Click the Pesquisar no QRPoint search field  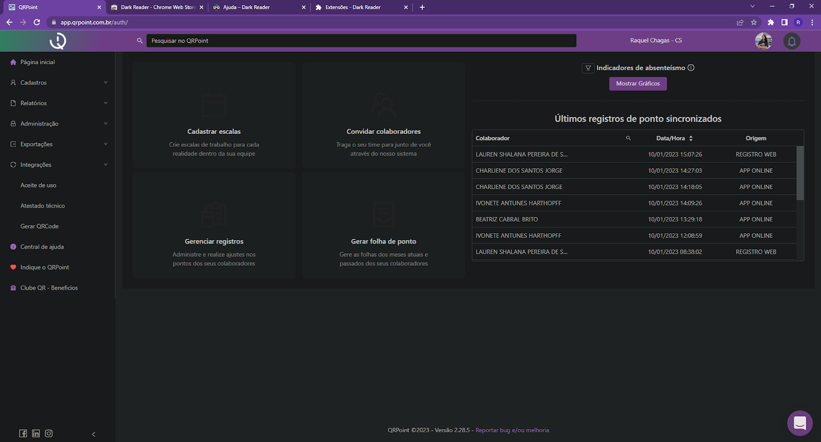[361, 41]
